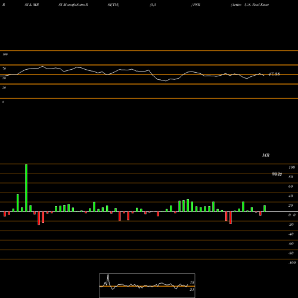Click the 18 value in the mini chart

coord(192,283)
